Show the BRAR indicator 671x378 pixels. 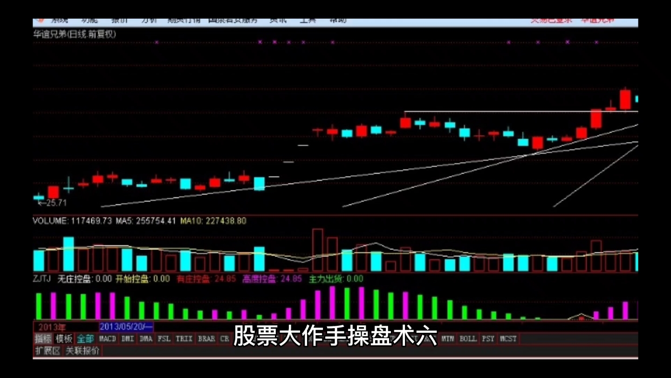206,339
